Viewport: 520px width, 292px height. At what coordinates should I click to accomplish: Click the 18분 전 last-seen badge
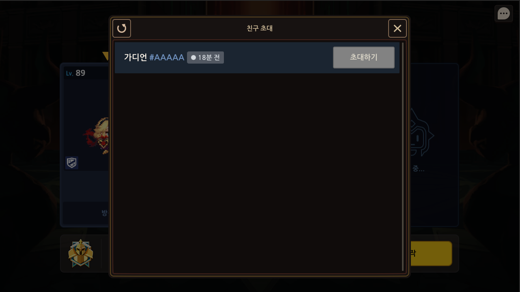205,58
